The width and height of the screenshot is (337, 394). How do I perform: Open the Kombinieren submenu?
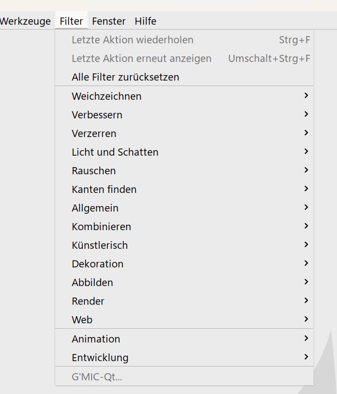(101, 226)
